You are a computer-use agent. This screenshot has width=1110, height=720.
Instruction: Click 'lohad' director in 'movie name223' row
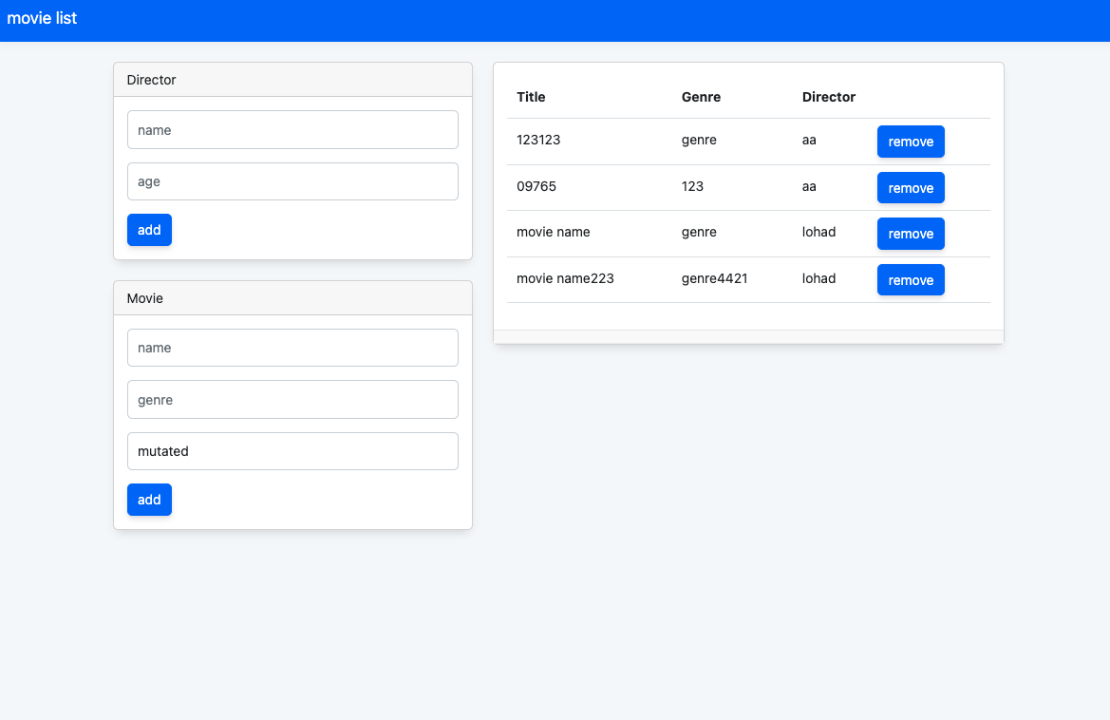(818, 278)
